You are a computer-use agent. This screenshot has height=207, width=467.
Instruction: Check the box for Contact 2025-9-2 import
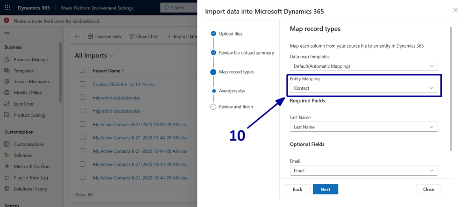(82, 84)
